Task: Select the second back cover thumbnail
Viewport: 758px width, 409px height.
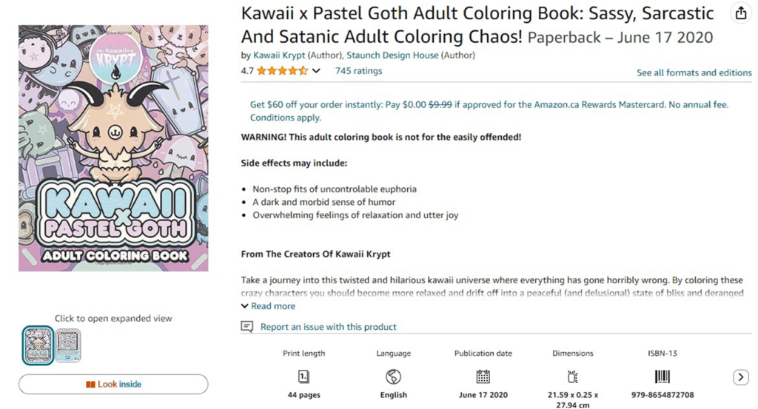Action: [68, 345]
